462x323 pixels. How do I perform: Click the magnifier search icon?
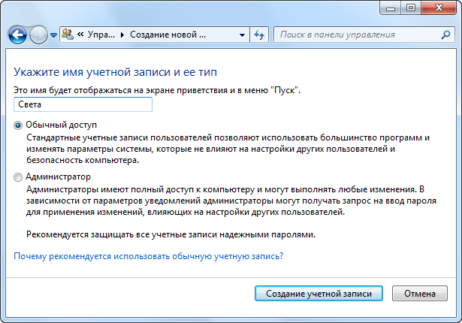tap(445, 35)
